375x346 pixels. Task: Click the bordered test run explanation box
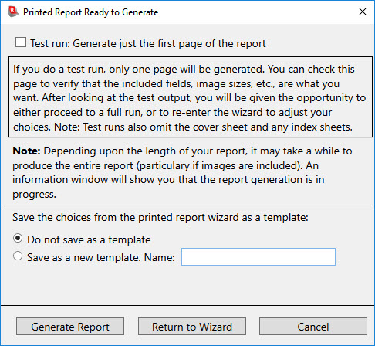(x=191, y=97)
